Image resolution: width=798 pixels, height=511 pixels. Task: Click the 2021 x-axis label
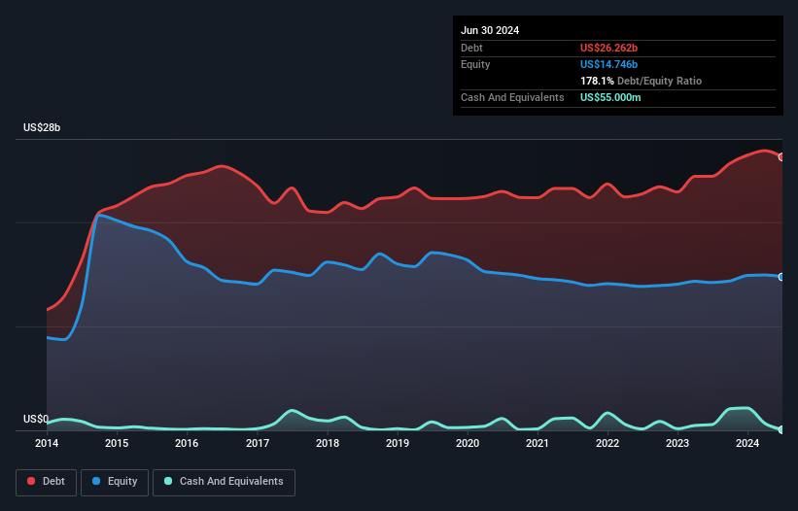pos(537,443)
